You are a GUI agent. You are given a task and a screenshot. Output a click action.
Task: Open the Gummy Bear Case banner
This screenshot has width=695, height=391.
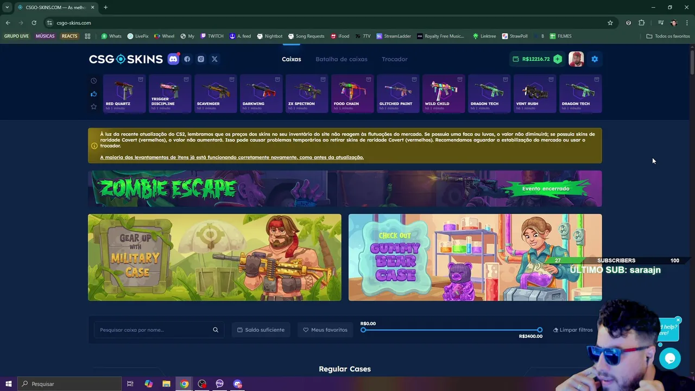coord(475,257)
